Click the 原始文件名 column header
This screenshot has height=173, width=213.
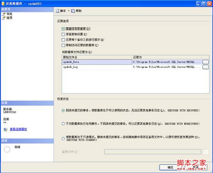pos(97,57)
